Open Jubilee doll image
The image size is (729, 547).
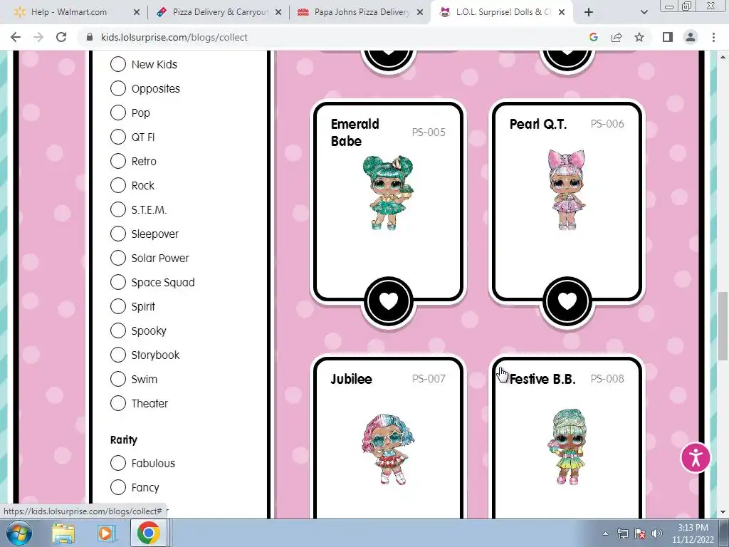pyautogui.click(x=388, y=449)
